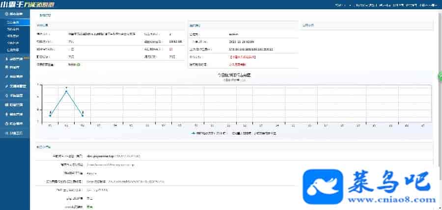Viewport: 442px width, 210px height.
Task: Click the domain text payaanna.top in environment info
Action: coord(100,156)
